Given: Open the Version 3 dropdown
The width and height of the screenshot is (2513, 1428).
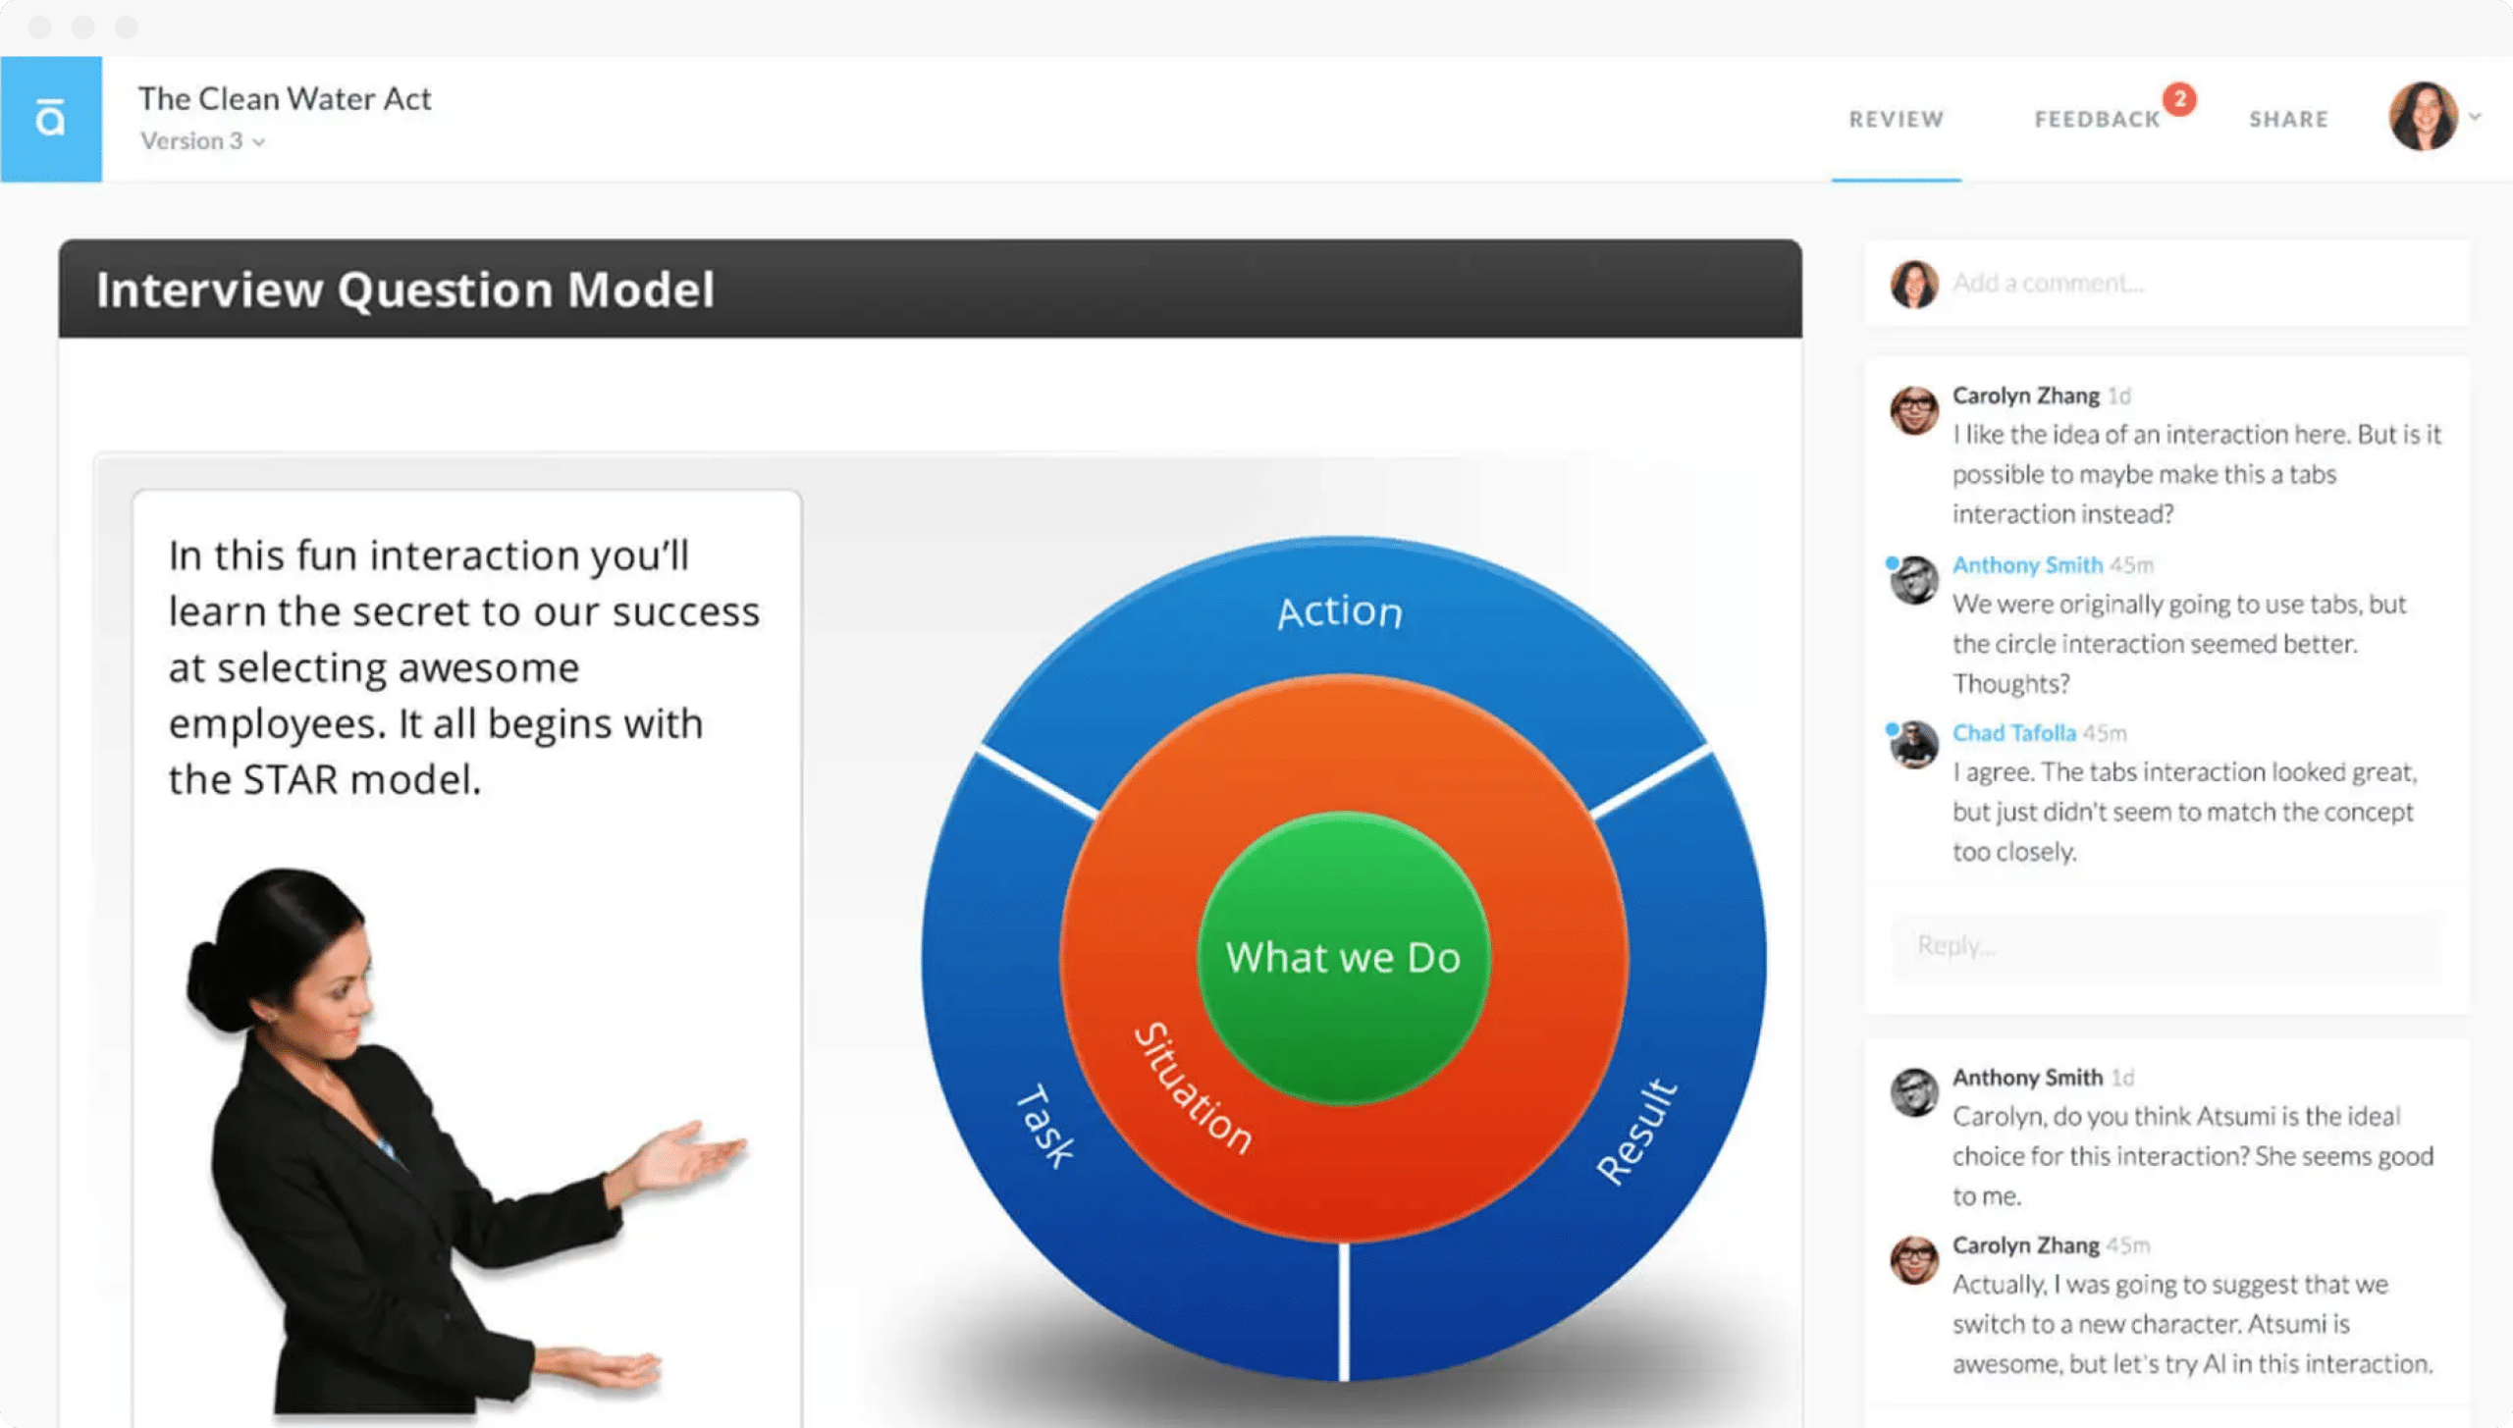Looking at the screenshot, I should (x=202, y=141).
